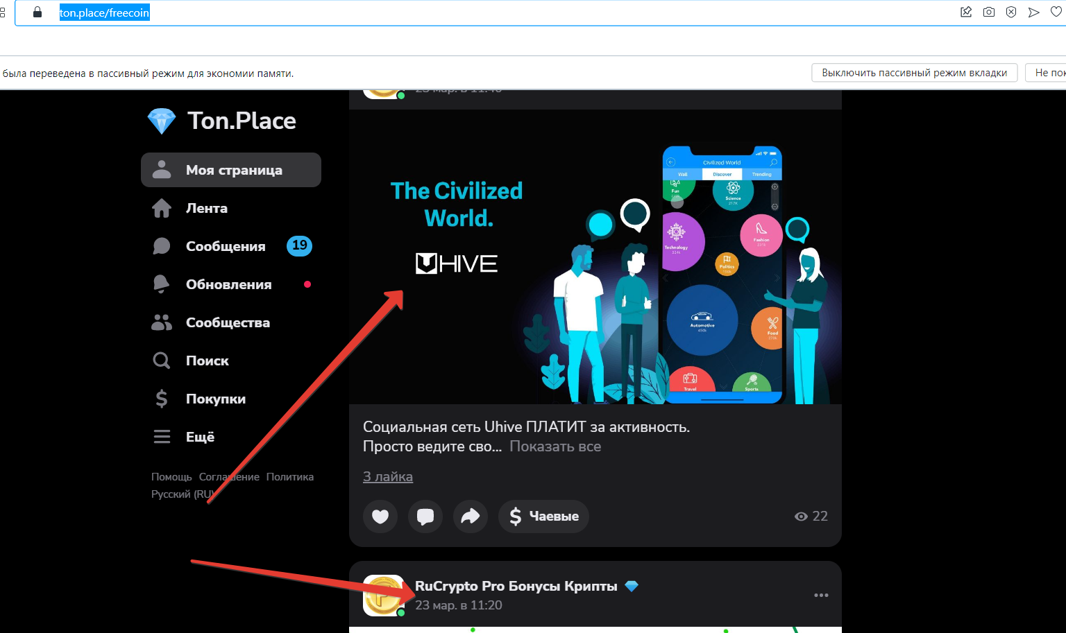Click the send arrow icon in the browser toolbar

click(x=1034, y=12)
